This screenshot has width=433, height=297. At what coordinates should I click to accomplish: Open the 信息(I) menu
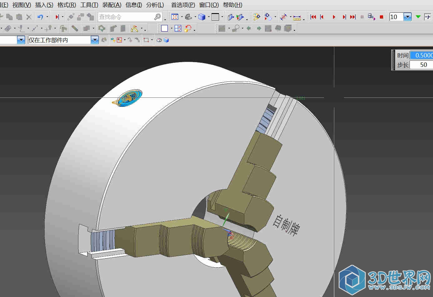(x=134, y=5)
